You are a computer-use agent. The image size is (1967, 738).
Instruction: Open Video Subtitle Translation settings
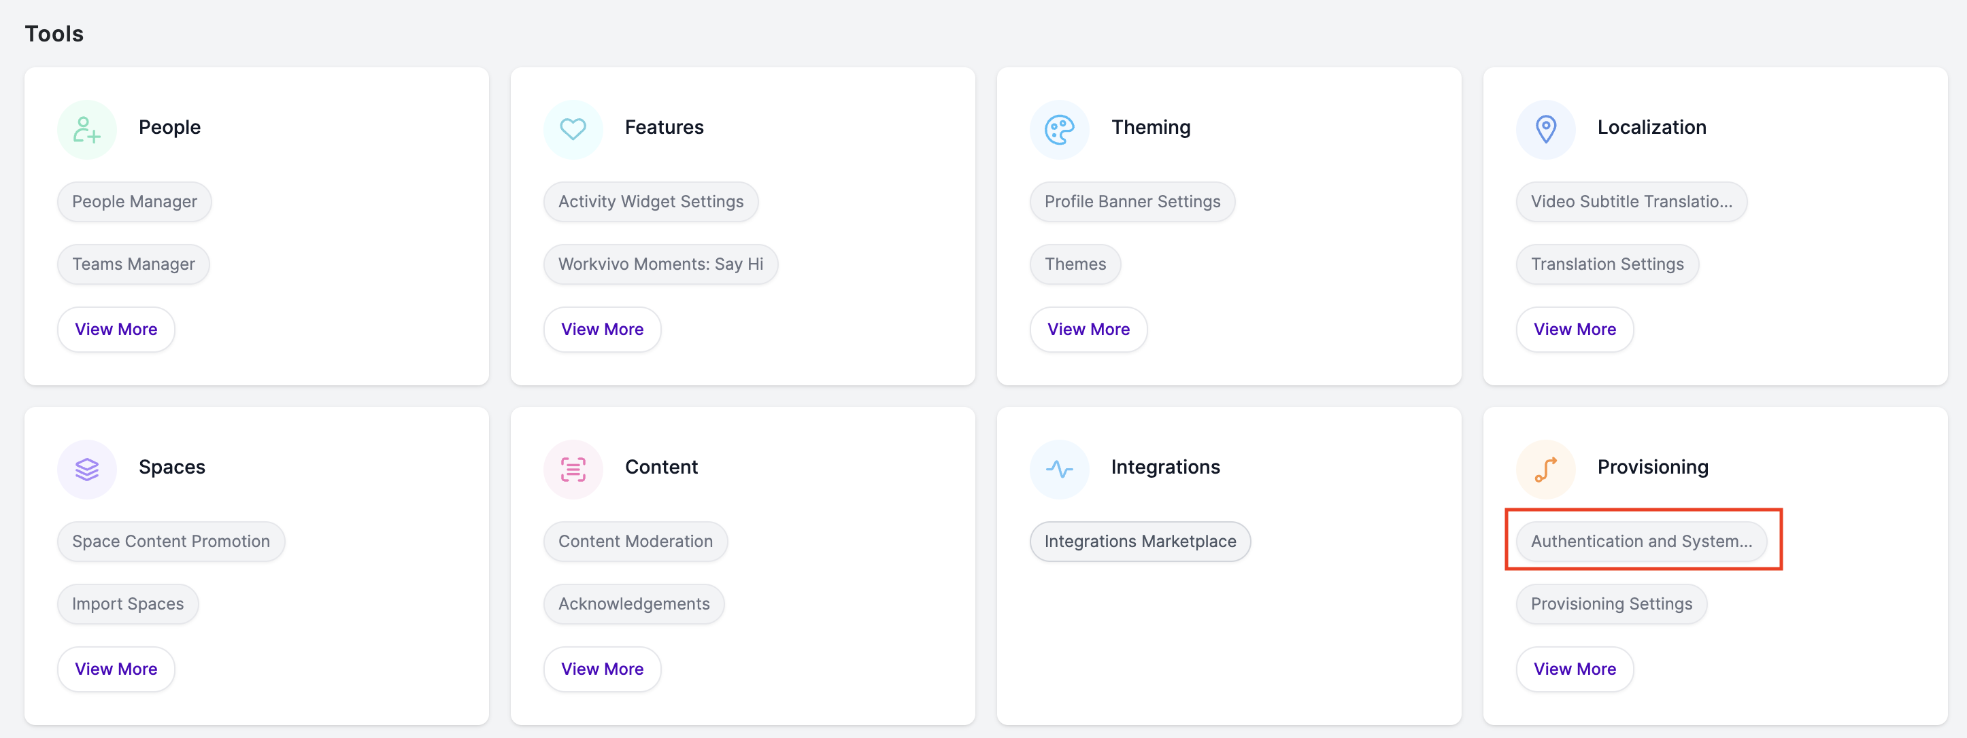(x=1632, y=201)
